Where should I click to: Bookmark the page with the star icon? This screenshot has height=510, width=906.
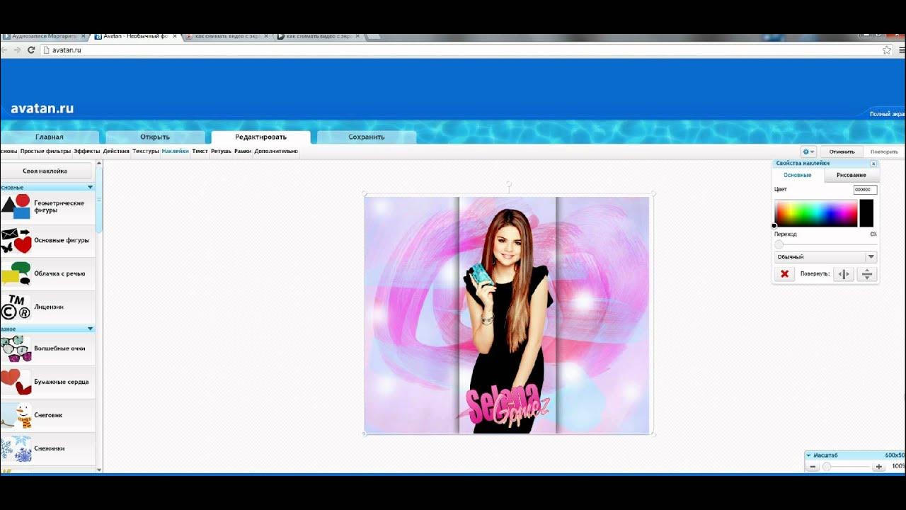click(x=887, y=50)
